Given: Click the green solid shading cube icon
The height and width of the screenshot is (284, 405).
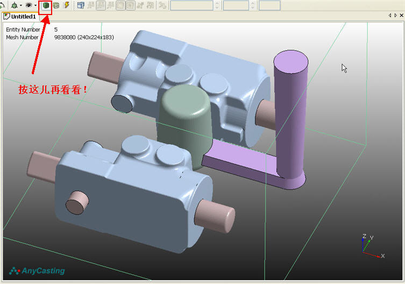Looking at the screenshot, I should [x=46, y=5].
